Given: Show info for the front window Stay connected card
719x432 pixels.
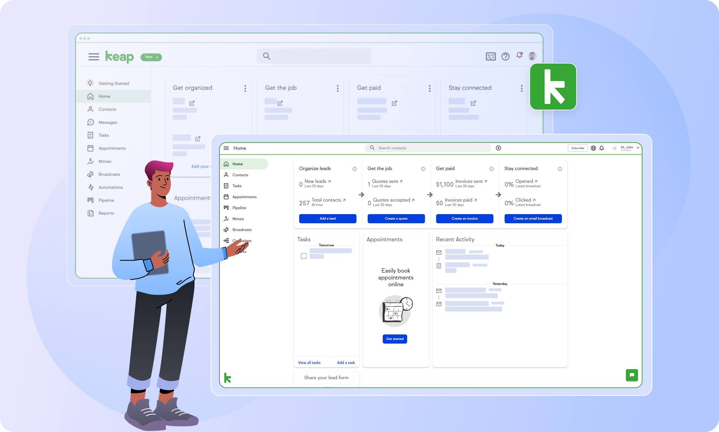Looking at the screenshot, I should pyautogui.click(x=560, y=169).
